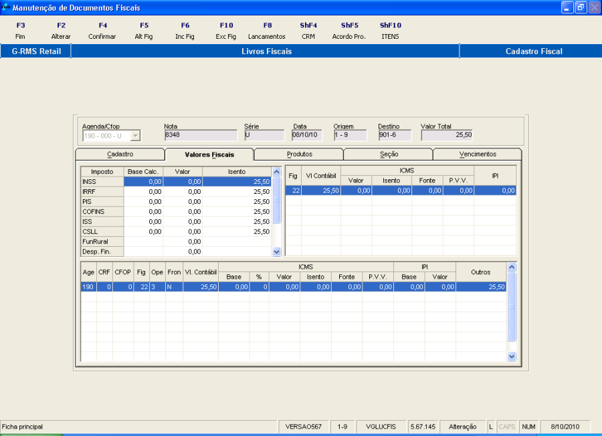Select the Valores Fiscais tab
The image size is (602, 436).
click(209, 154)
